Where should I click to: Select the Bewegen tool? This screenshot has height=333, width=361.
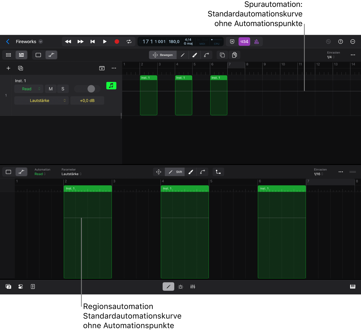pos(163,55)
